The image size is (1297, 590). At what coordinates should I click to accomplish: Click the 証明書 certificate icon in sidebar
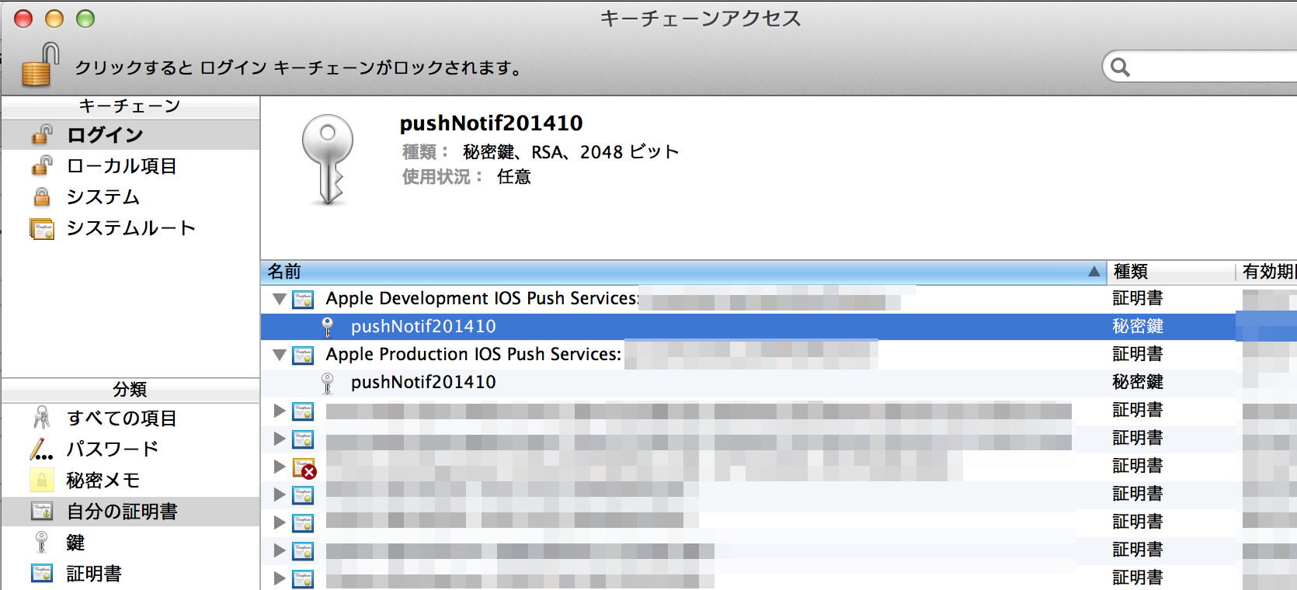(42, 573)
